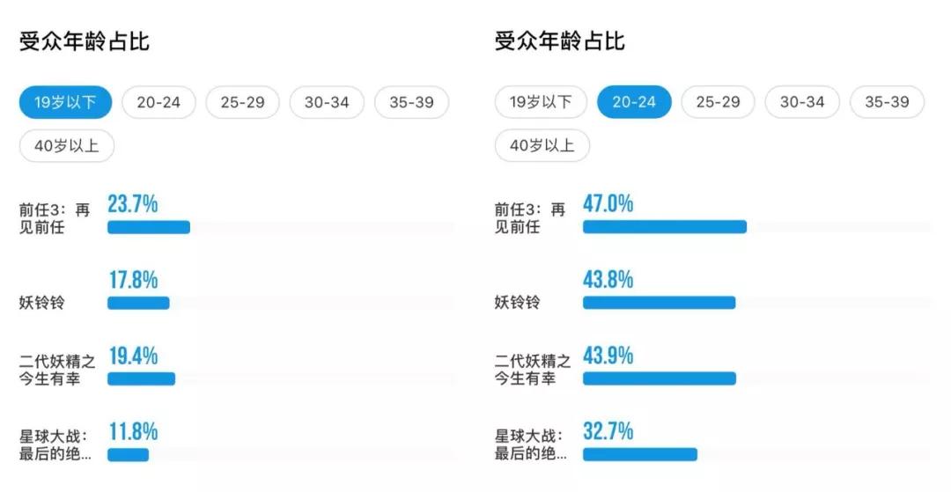Screen dimensions: 951x492
Task: Select the 19岁以下 age filter in left panel
Action: 65,102
